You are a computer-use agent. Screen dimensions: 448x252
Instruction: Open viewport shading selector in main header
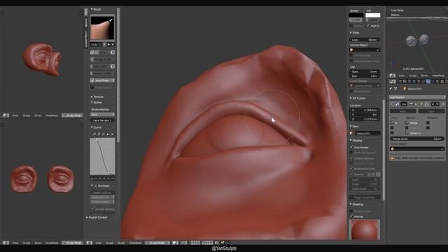[x=175, y=243]
